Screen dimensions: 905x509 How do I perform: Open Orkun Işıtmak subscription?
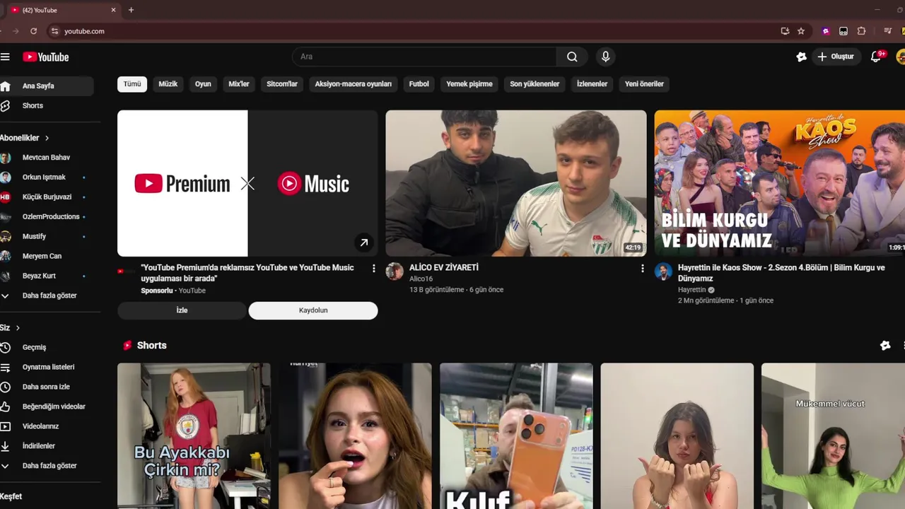point(44,177)
